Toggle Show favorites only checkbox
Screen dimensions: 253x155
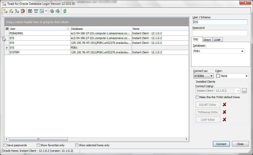38,145
